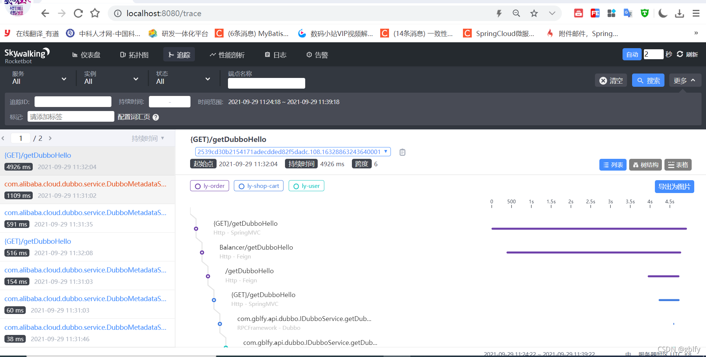Go back with browser back arrow
Screen dimensions: 706x357
coord(45,14)
